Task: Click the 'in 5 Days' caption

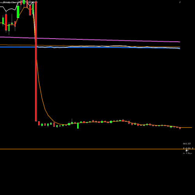Action: point(187,153)
